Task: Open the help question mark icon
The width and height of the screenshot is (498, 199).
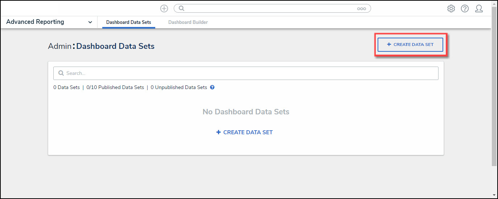Action: (x=465, y=9)
